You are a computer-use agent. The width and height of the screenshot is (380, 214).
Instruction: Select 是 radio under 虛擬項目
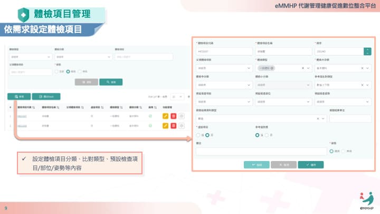pos(199,135)
